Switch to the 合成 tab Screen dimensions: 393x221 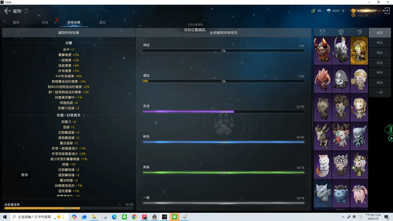45,22
